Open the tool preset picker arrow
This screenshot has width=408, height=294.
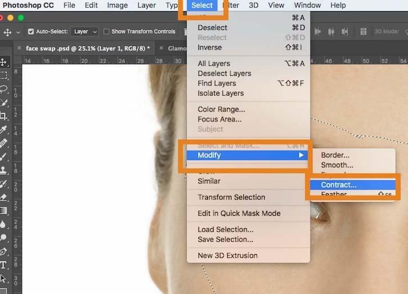pos(18,33)
